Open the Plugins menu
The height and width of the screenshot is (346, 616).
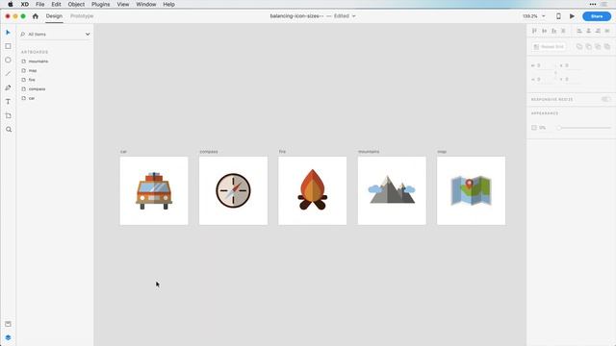(x=100, y=4)
